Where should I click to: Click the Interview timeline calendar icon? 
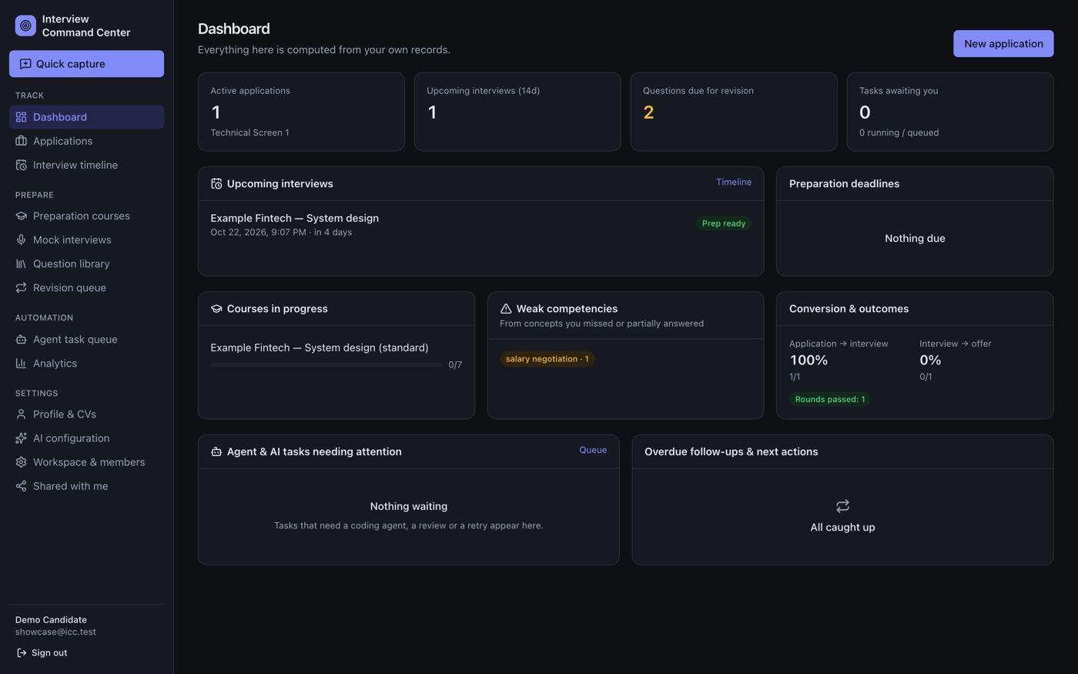point(21,165)
